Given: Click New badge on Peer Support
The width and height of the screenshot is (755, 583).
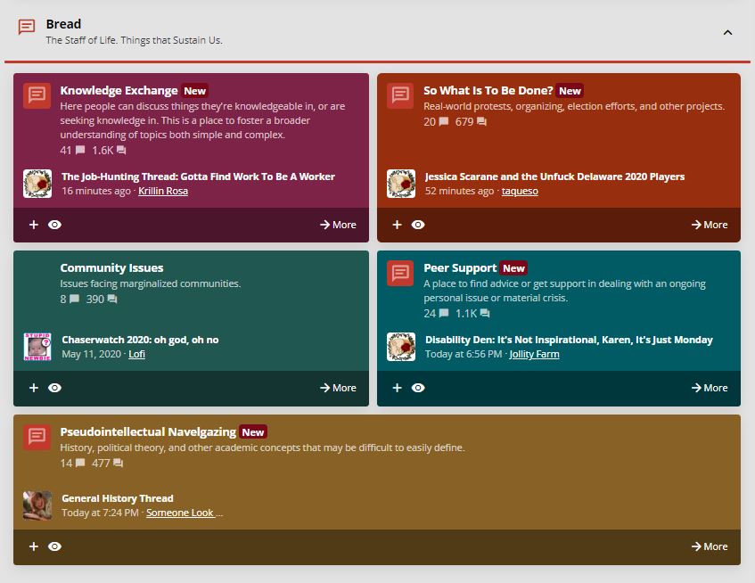Looking at the screenshot, I should pos(513,268).
